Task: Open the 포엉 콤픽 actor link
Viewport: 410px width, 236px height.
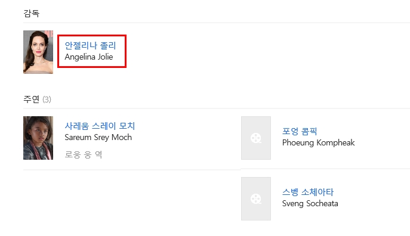Action: (x=300, y=131)
